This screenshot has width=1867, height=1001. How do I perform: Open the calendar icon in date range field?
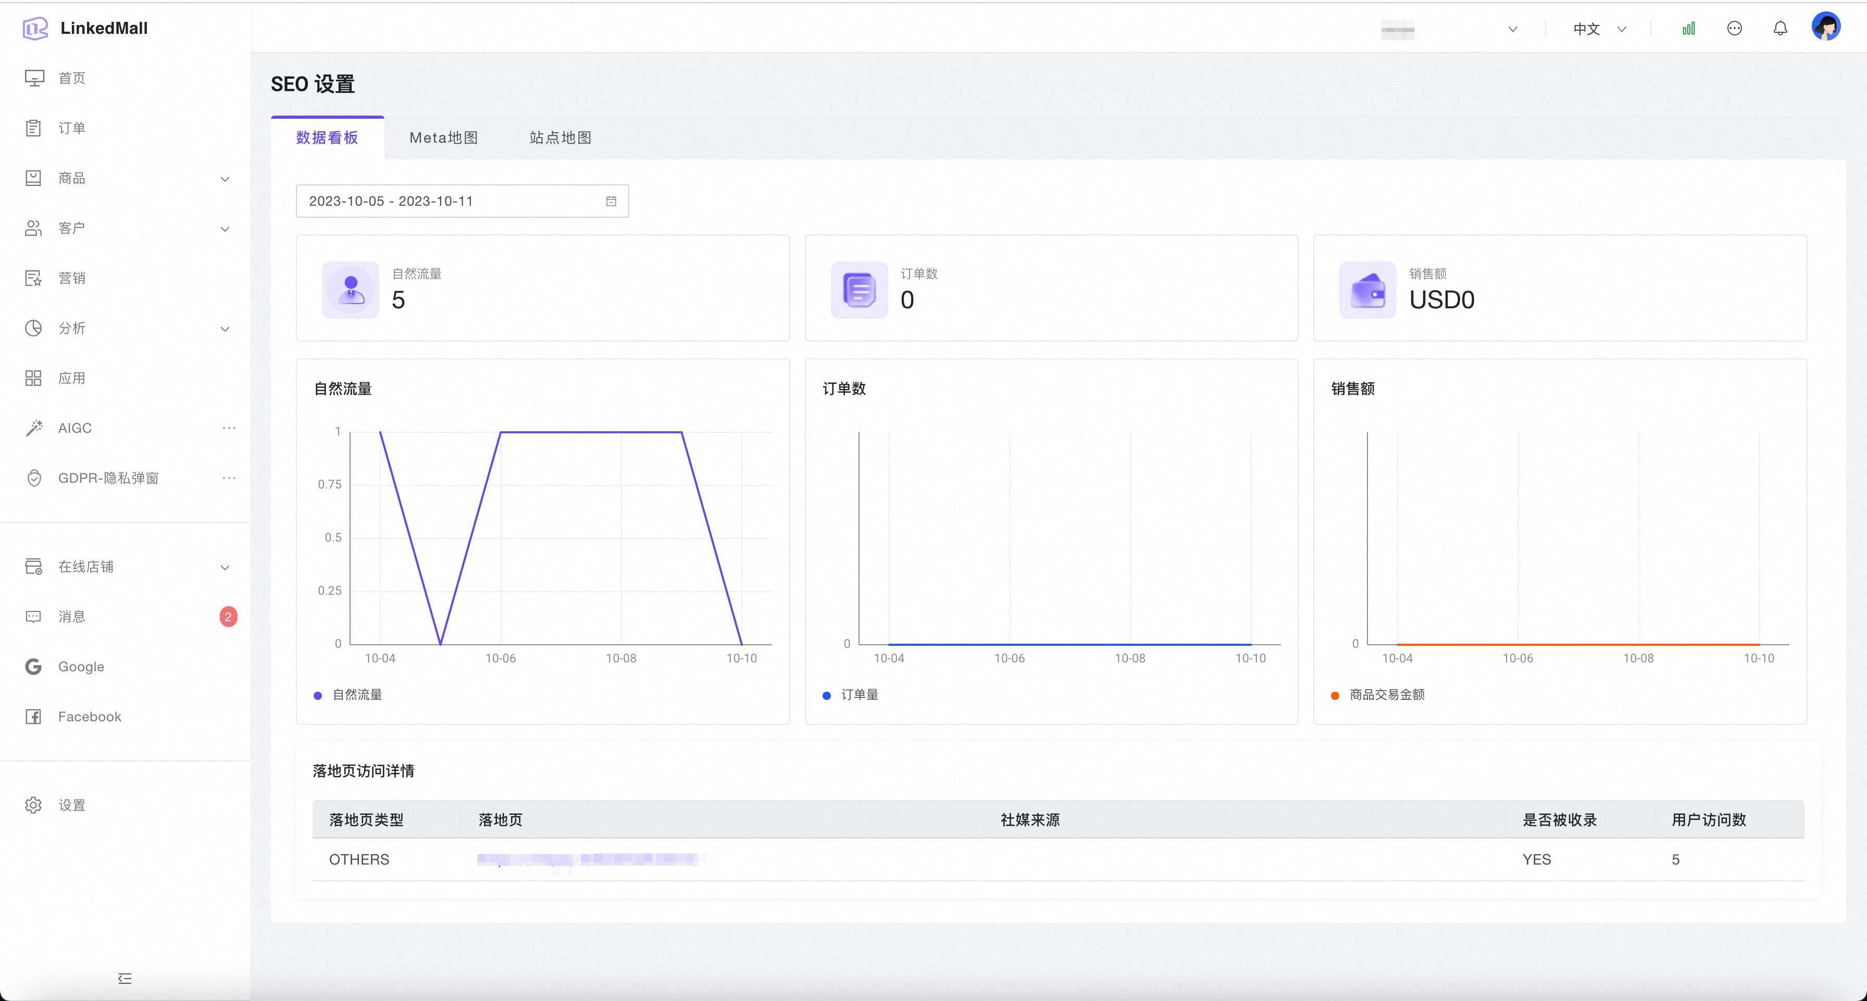point(611,202)
